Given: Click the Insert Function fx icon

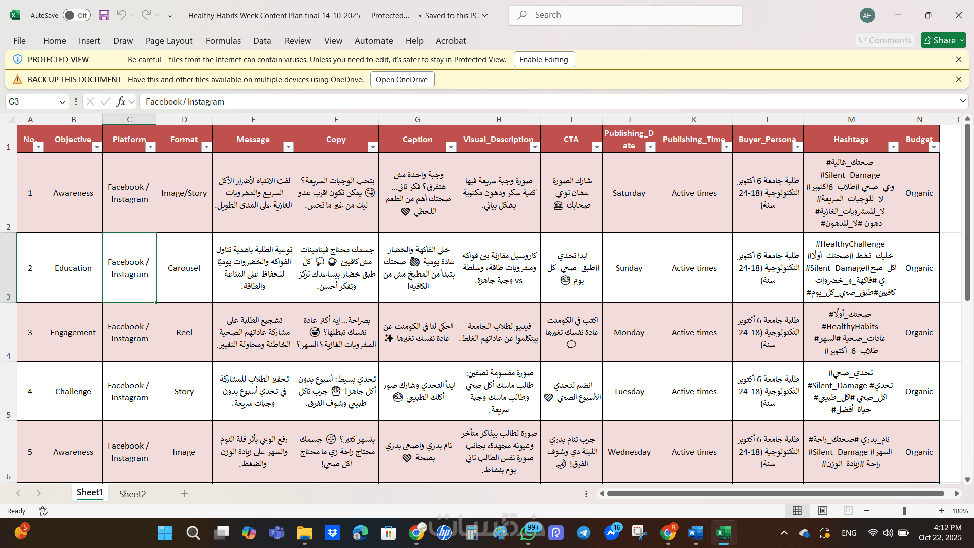Looking at the screenshot, I should [x=121, y=101].
